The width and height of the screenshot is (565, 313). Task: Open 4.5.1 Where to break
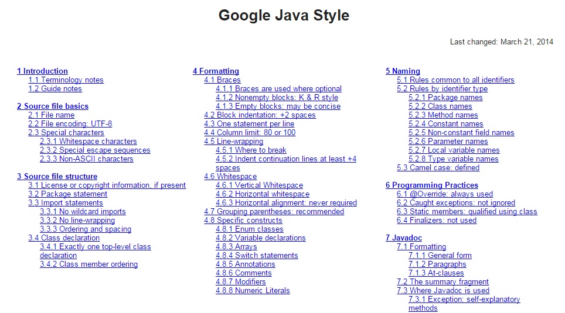251,150
